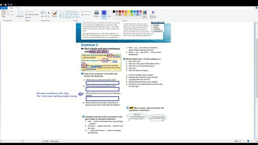
Task: Click the help icon at the ribbon's right end
Action: (x=256, y=8)
